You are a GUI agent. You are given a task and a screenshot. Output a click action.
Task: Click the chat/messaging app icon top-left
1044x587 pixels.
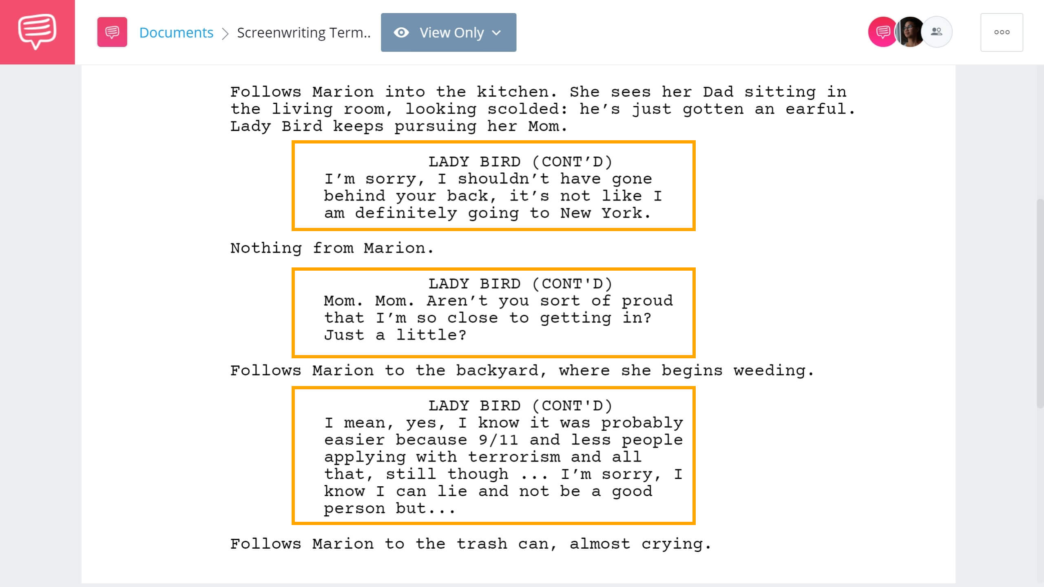[37, 31]
